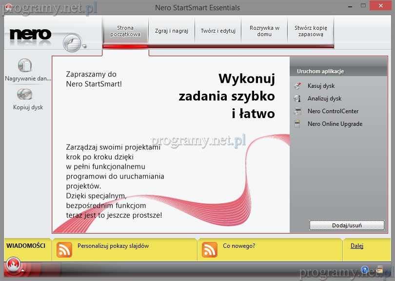Select the Rozrywka w domu tab
Image resolution: width=395 pixels, height=281 pixels.
click(264, 31)
